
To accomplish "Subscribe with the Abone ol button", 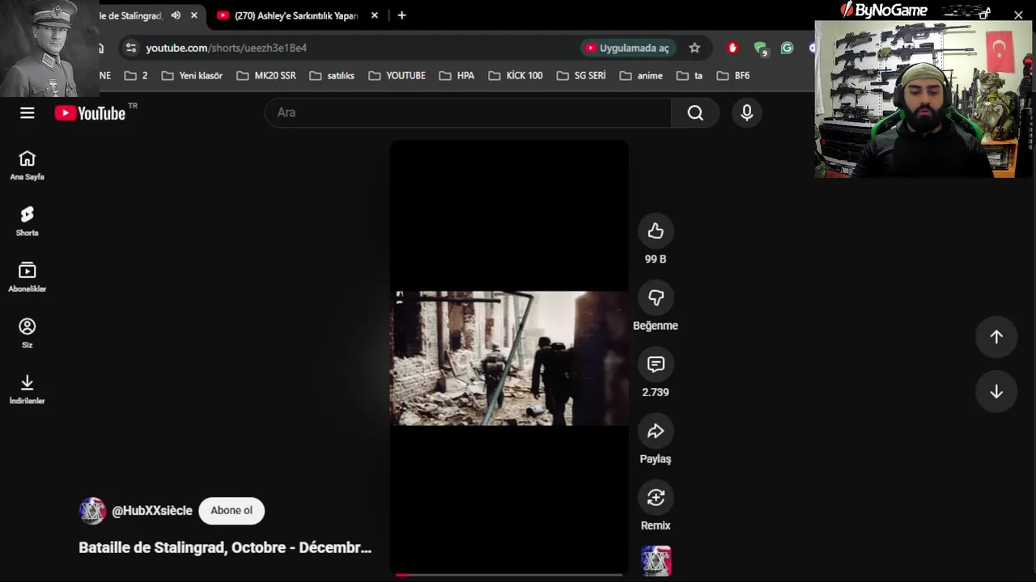I will (231, 511).
